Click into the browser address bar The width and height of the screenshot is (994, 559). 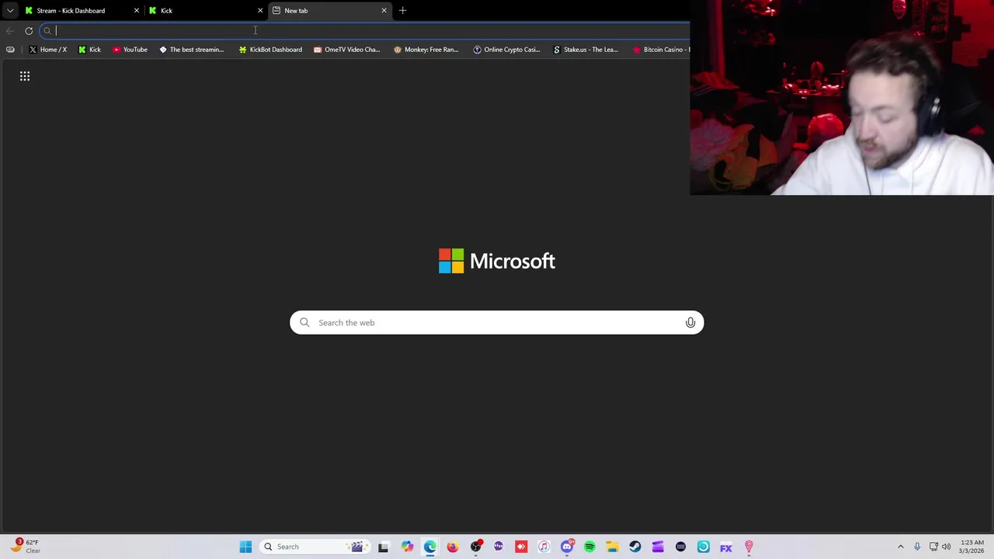(365, 31)
